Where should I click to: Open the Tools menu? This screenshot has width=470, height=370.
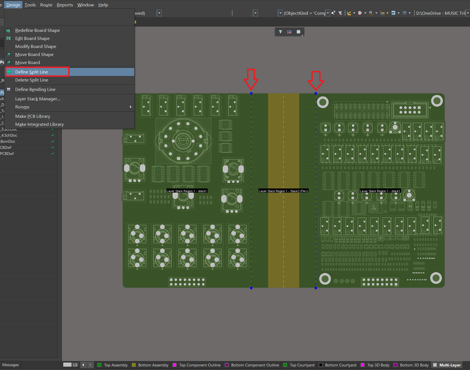point(30,4)
